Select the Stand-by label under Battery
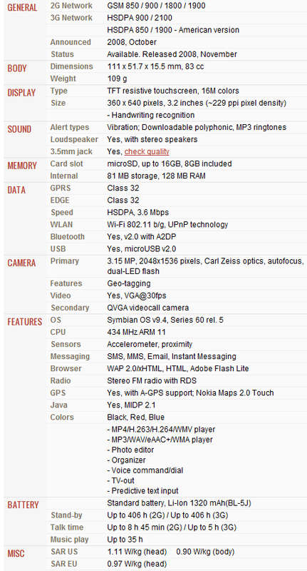The width and height of the screenshot is (307, 571). (x=66, y=515)
